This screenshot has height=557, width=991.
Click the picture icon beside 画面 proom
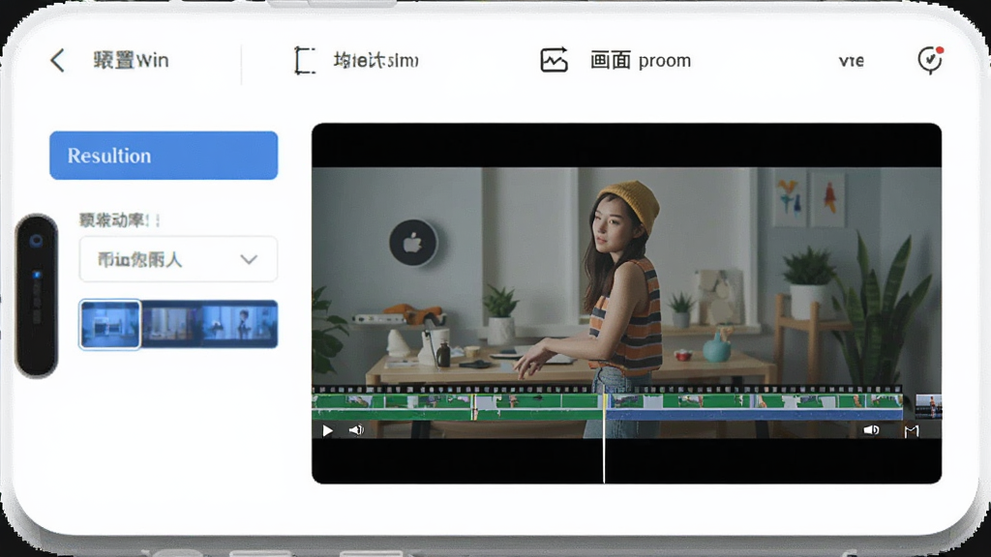554,61
